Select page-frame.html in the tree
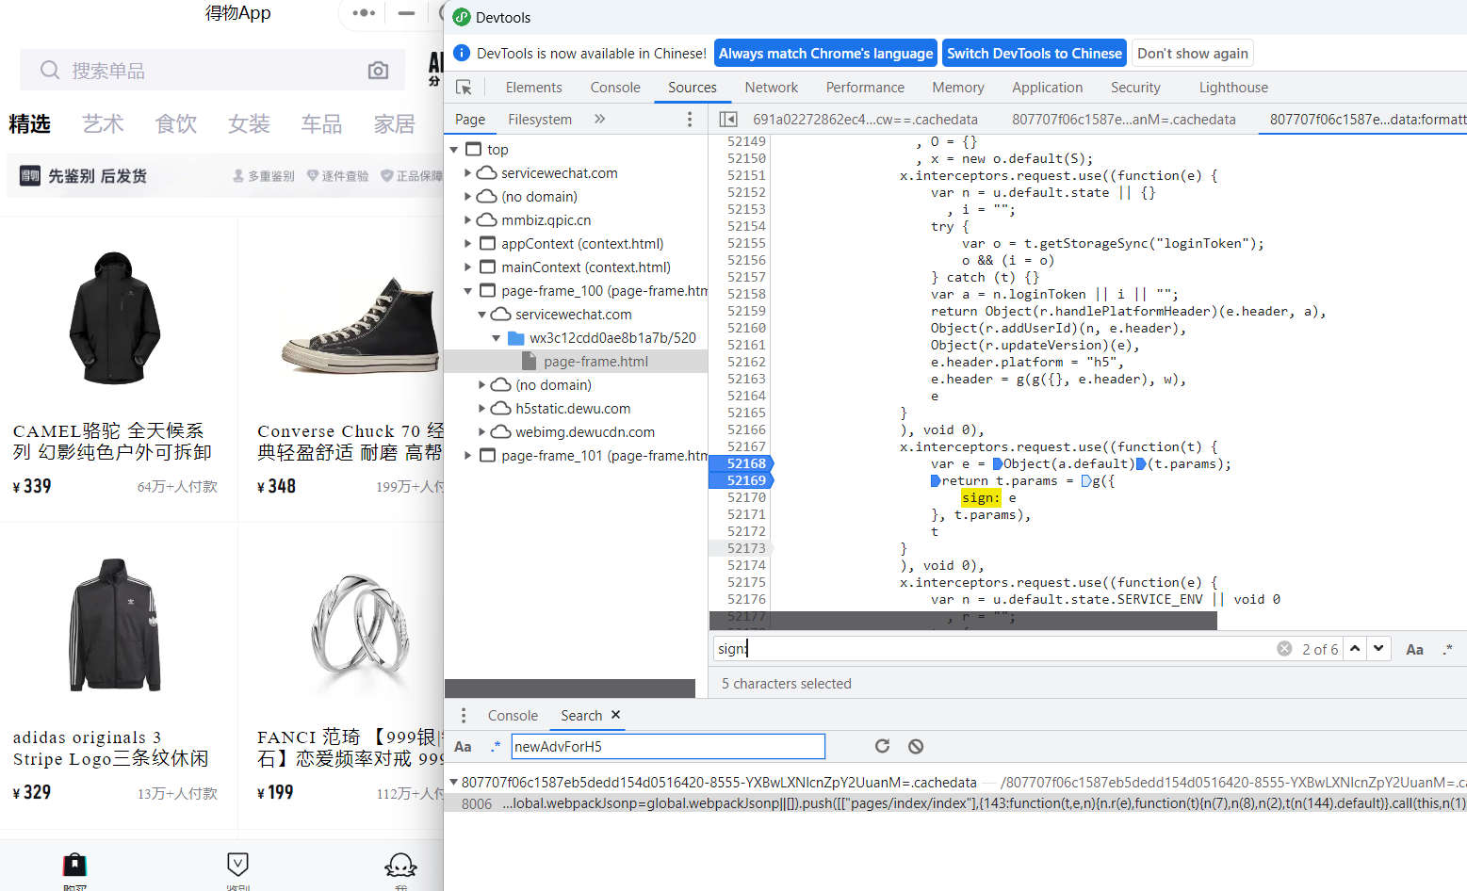 pyautogui.click(x=595, y=362)
